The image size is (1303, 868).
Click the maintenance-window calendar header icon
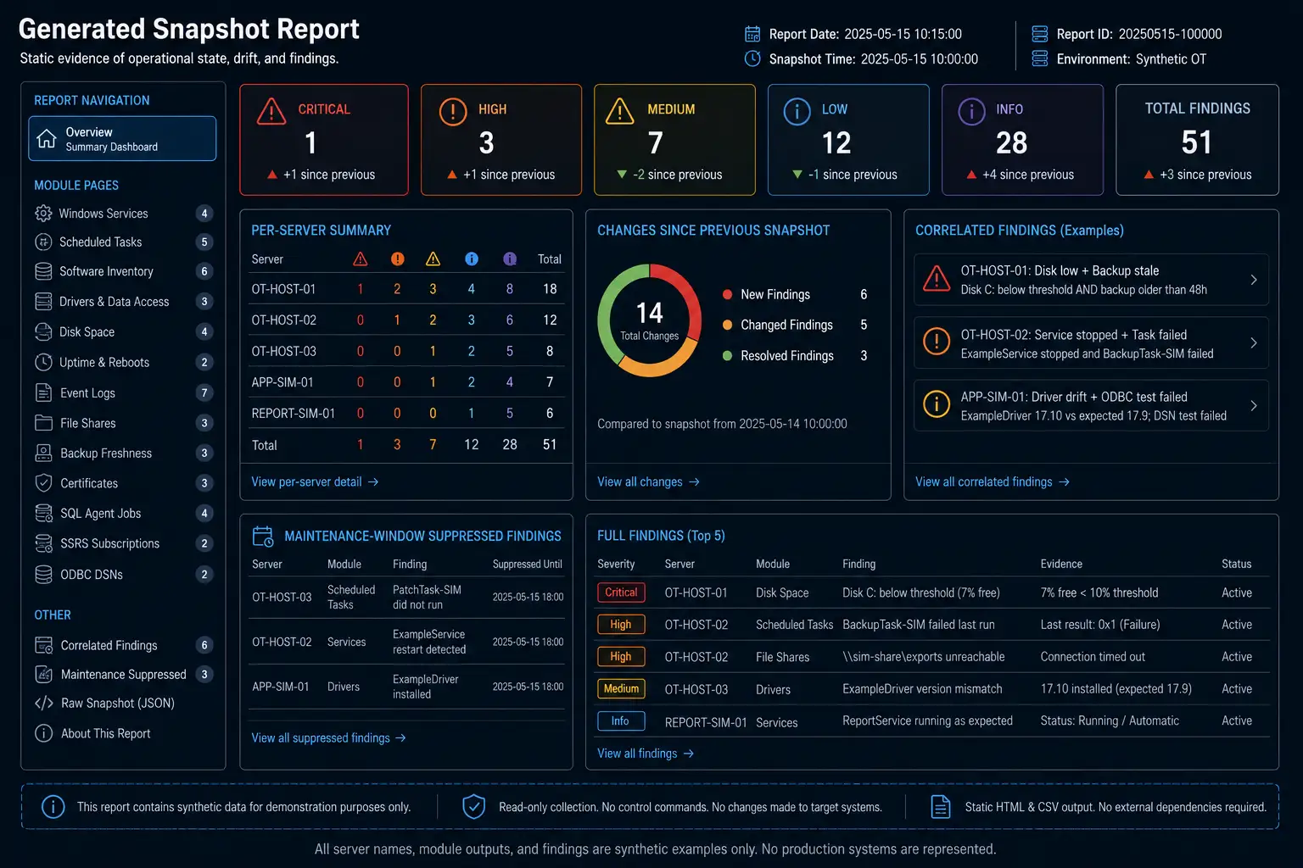coord(263,537)
